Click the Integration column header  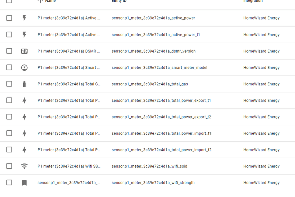pyautogui.click(x=253, y=1)
